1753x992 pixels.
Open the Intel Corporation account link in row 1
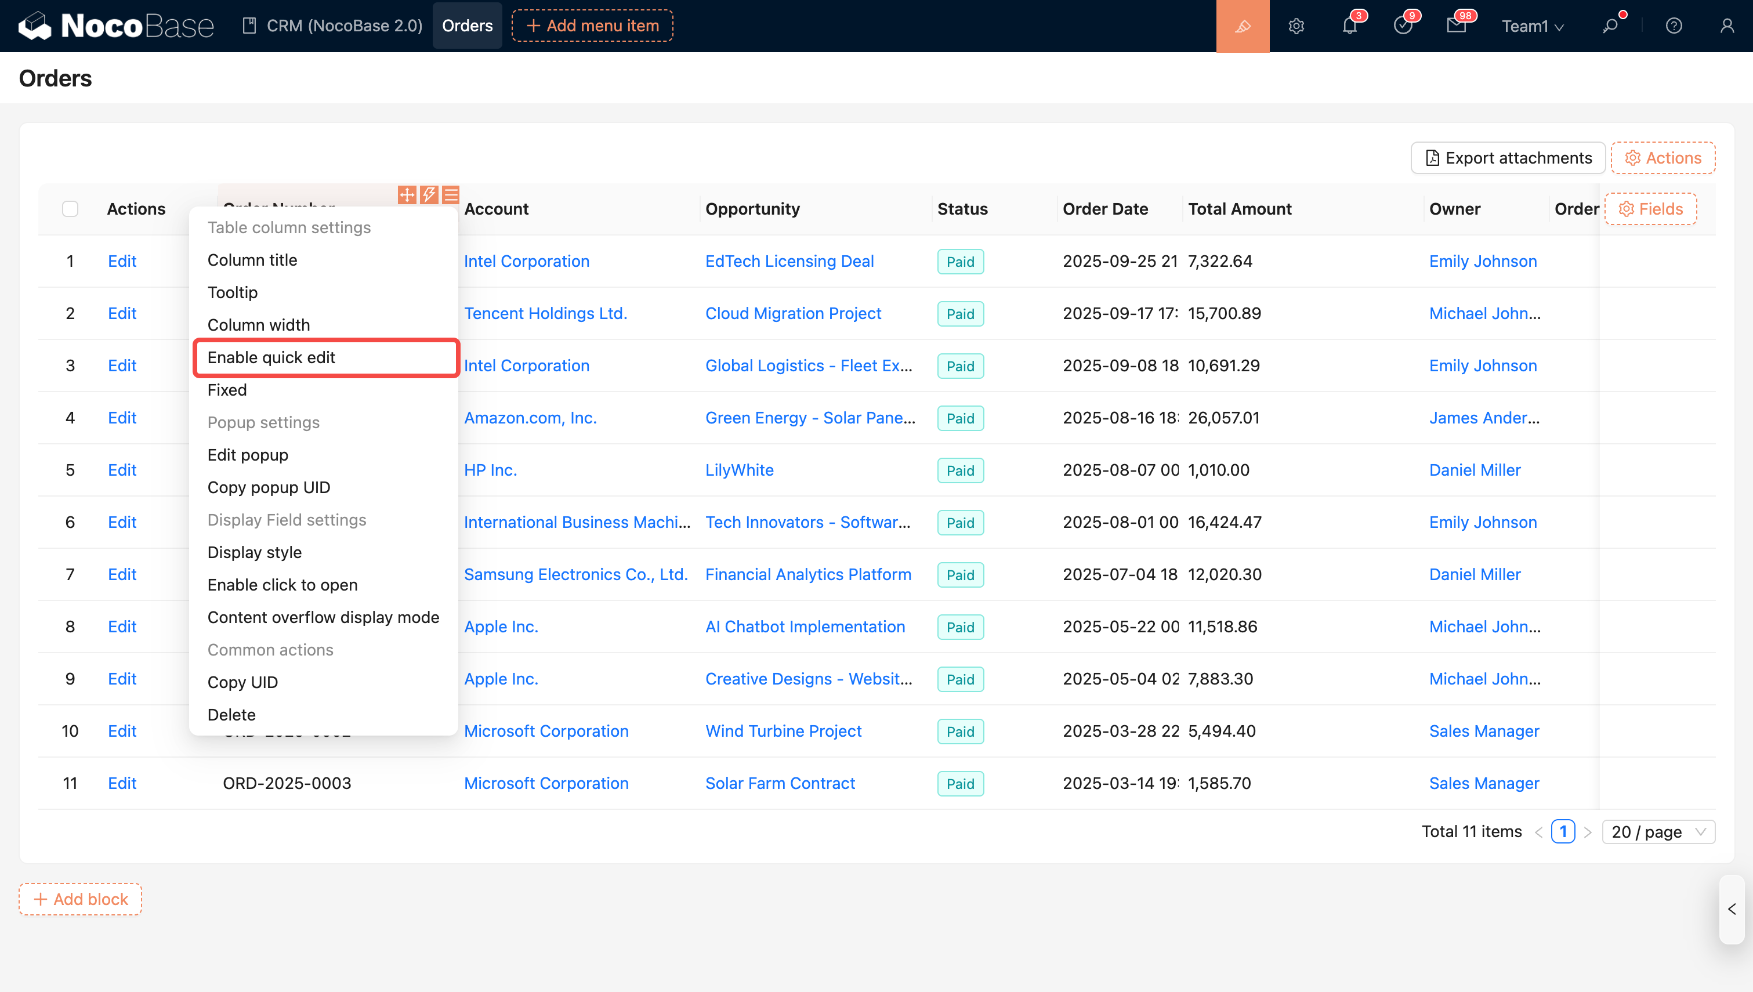[x=526, y=261]
